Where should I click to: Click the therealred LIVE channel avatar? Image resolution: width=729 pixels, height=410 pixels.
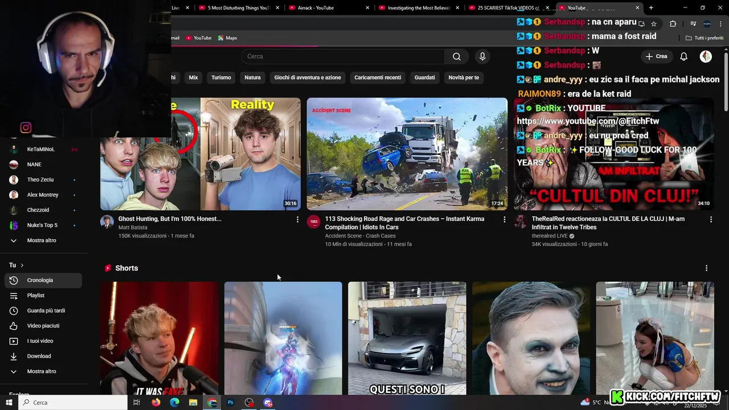521,222
